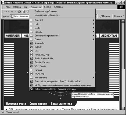This screenshot has height=115, width=126.
Task: Open the From ICQ favorites folder
Action: 39,20
